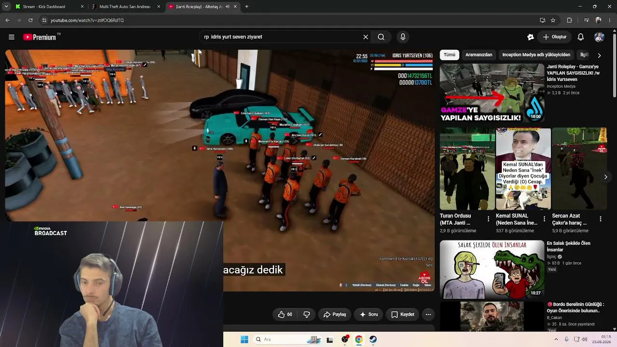Open options for Turan Ordusu short
This screenshot has height=347, width=617.
click(x=488, y=219)
